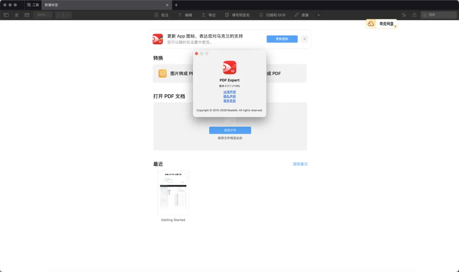Image resolution: width=459 pixels, height=272 pixels.
Task: Click the 更新图标 button
Action: 282,39
